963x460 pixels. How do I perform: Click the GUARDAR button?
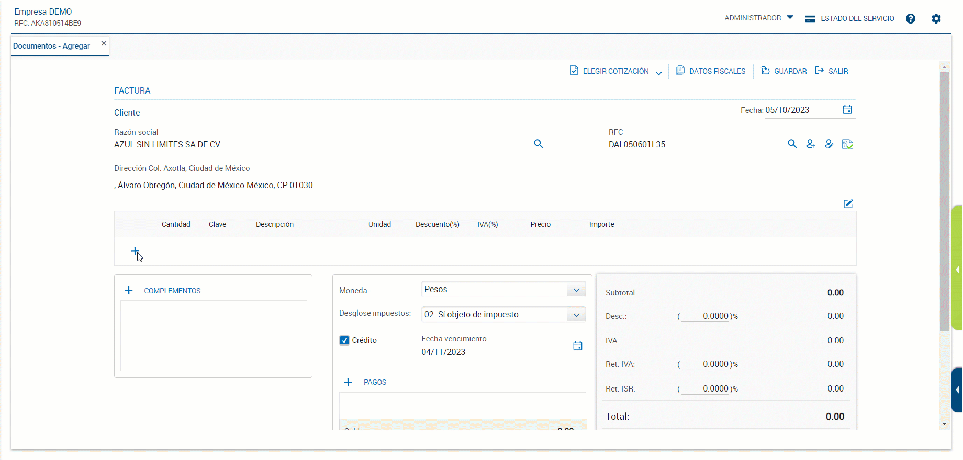coord(784,71)
